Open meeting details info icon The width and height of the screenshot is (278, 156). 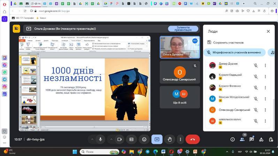232,139
